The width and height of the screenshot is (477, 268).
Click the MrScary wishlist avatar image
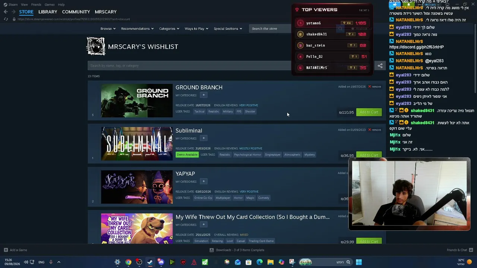(x=96, y=47)
